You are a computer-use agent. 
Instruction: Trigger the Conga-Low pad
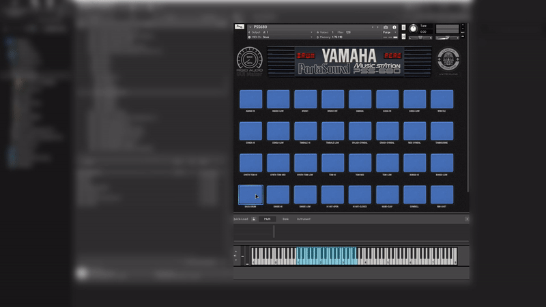click(278, 131)
